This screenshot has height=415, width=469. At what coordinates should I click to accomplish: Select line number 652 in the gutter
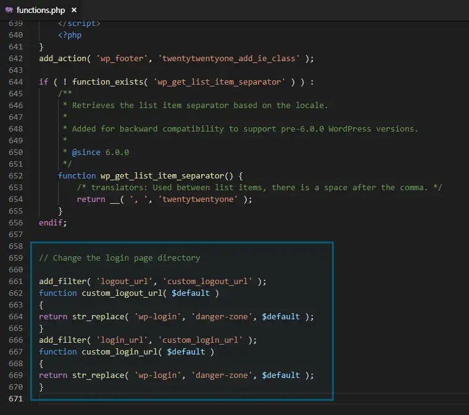click(15, 175)
